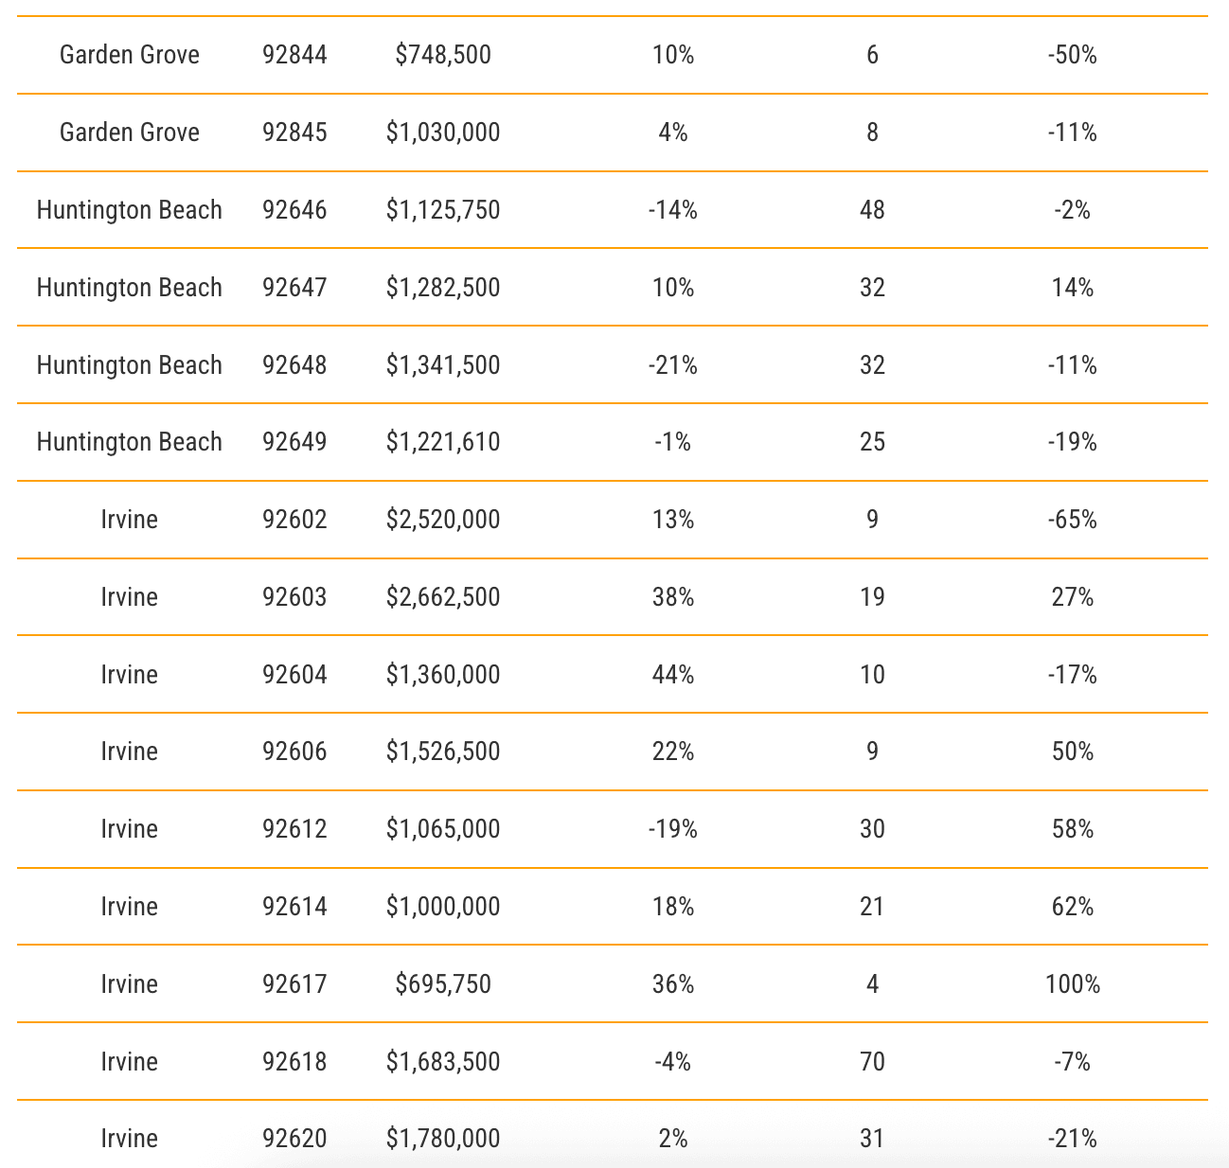Select the $1,000,000 price cell
The width and height of the screenshot is (1229, 1168).
click(x=443, y=907)
